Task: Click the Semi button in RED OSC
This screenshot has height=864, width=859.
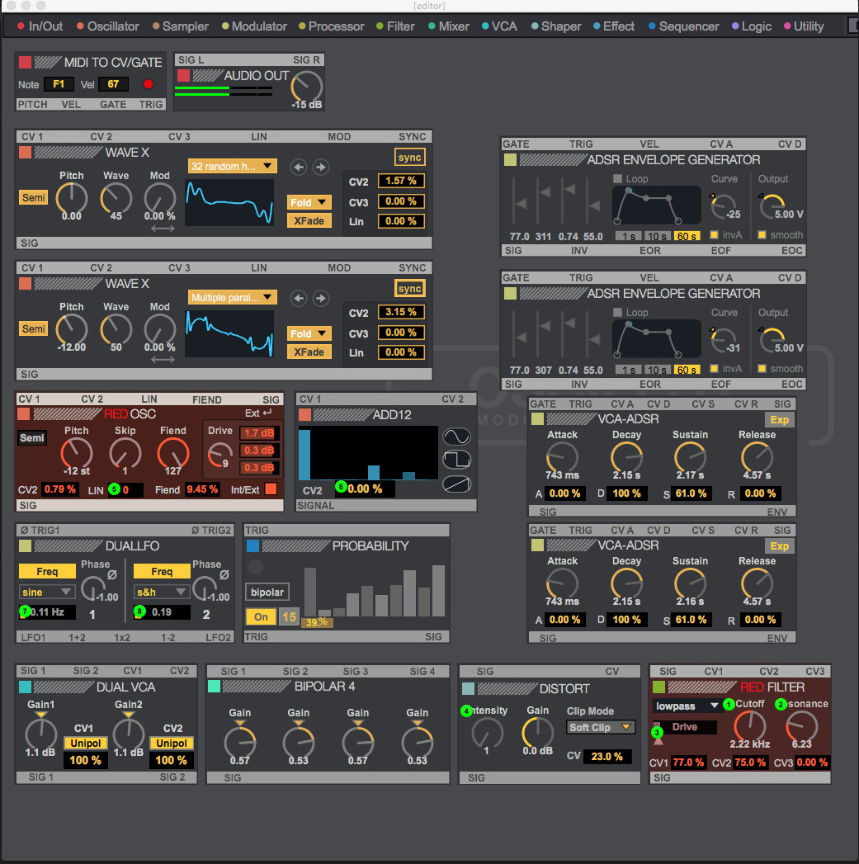Action: pos(32,438)
